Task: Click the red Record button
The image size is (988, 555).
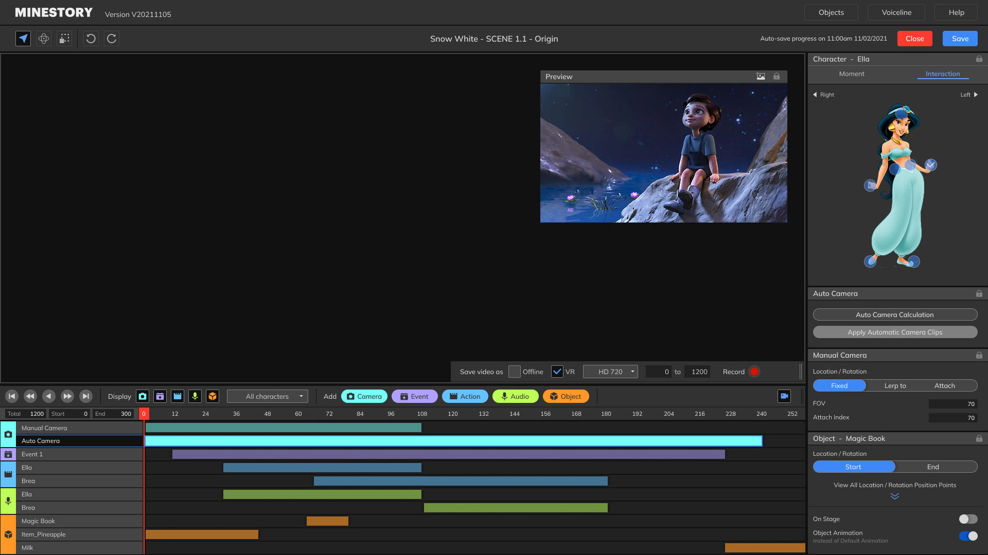Action: [754, 372]
